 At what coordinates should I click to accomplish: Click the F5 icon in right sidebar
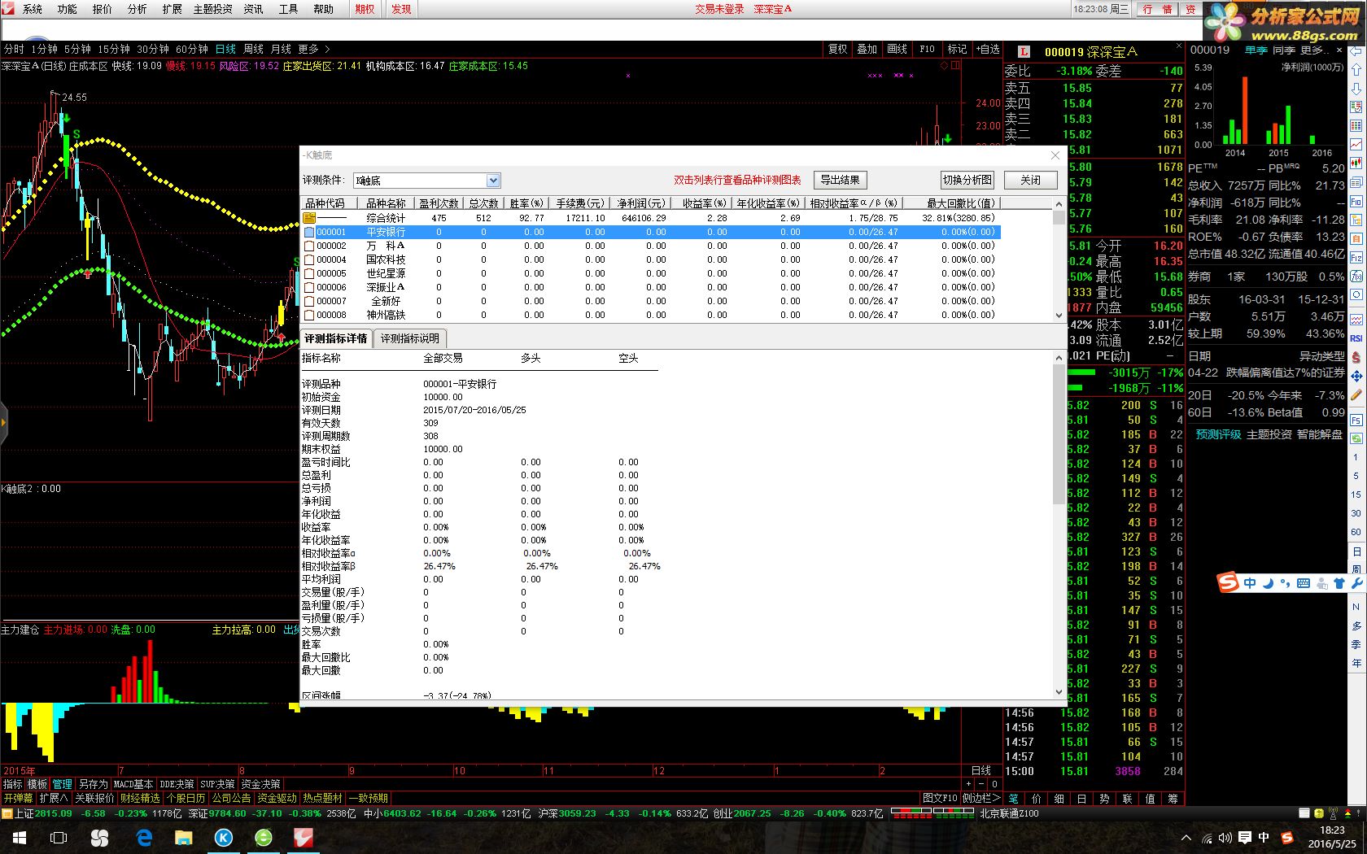click(x=1356, y=420)
